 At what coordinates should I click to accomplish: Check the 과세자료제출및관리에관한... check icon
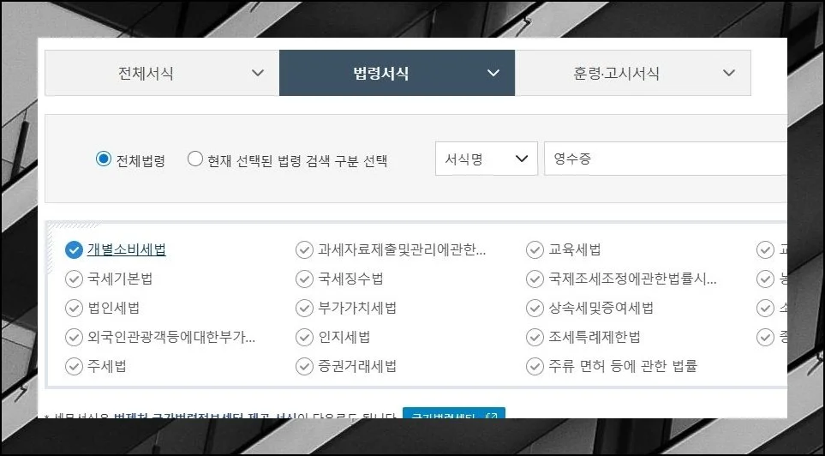click(x=304, y=250)
